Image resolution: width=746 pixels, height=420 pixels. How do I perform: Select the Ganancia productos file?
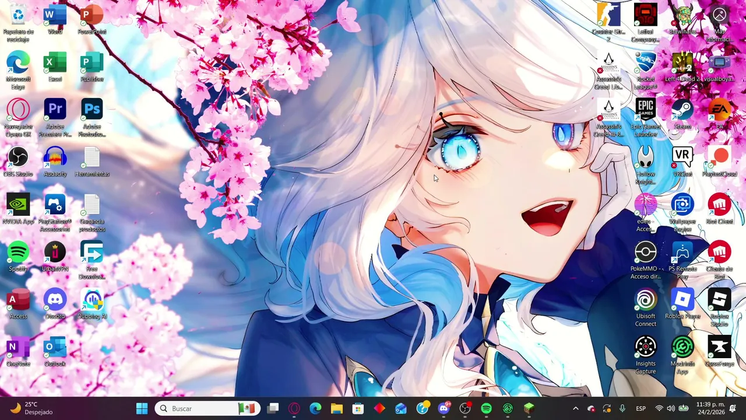point(92,212)
